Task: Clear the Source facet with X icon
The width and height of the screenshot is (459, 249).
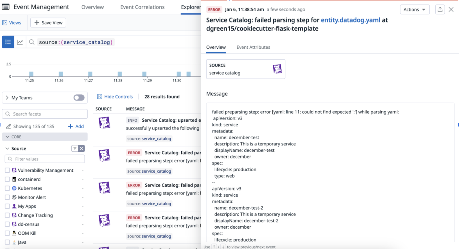Action: (x=81, y=148)
